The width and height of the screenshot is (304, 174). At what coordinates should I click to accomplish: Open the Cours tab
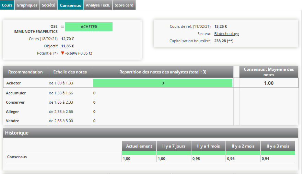tap(7, 5)
